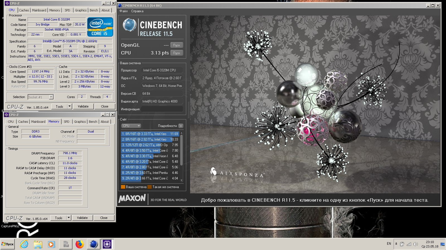Click Close in upper CPU-Z window
This screenshot has height=250, width=446.
[x=105, y=106]
